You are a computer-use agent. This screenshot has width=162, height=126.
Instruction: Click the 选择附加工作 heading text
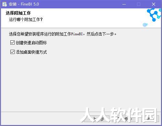coord(18,13)
